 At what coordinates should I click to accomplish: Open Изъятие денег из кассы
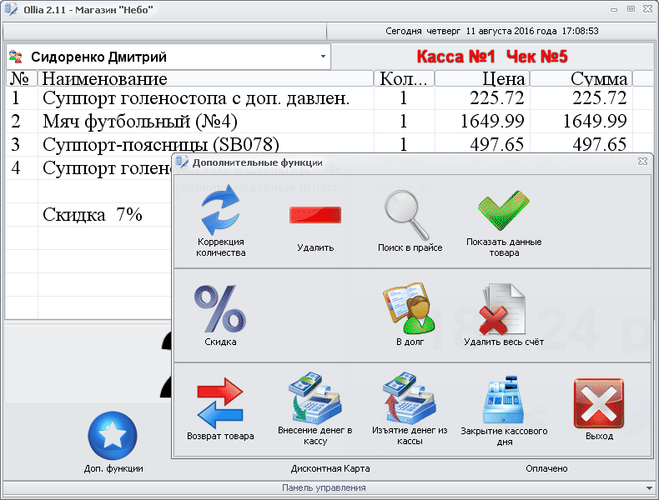tap(410, 408)
